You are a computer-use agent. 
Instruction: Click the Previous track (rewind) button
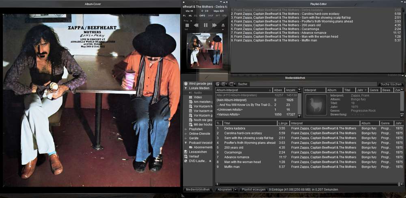[196, 25]
